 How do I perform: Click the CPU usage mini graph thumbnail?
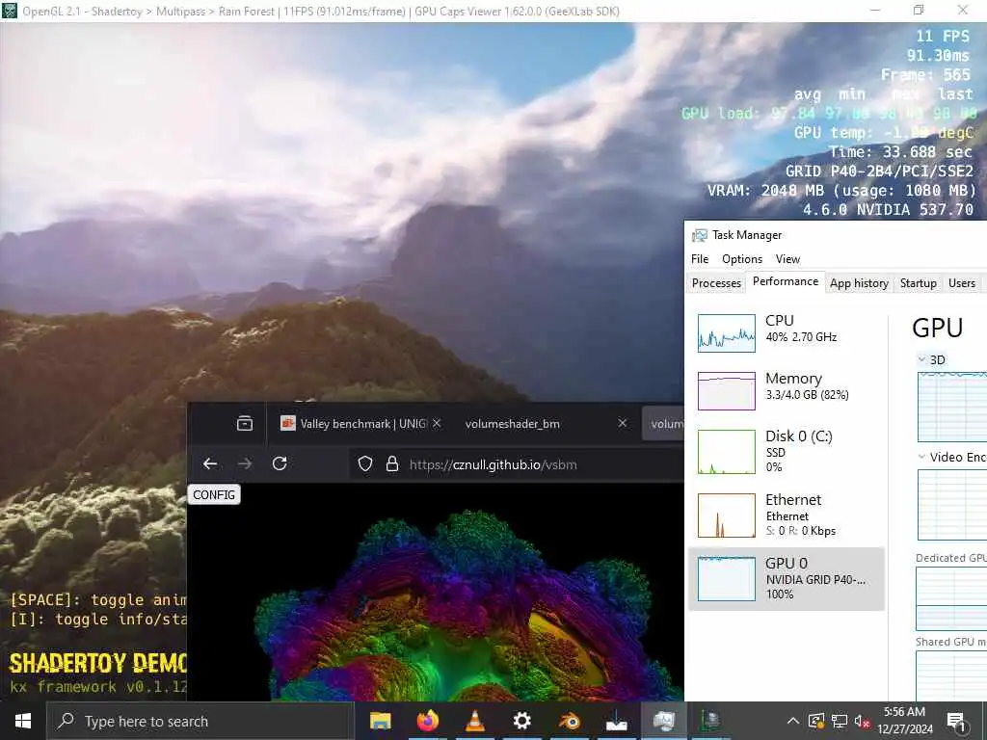click(727, 332)
